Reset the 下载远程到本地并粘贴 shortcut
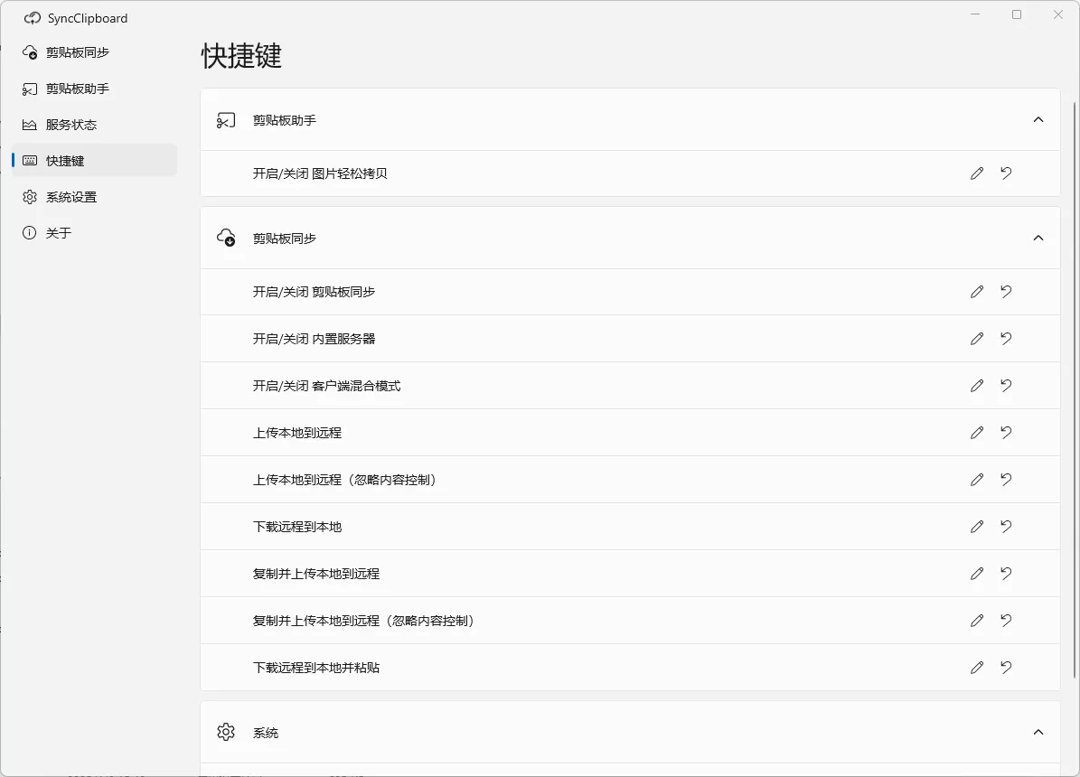 [1006, 668]
